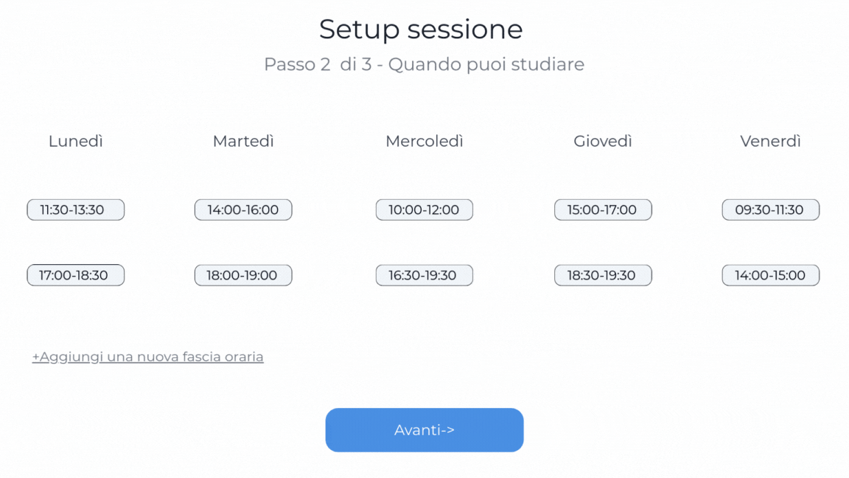This screenshot has height=478, width=849.
Task: Choose the Martedì 18:00-19:00 slot
Action: [243, 275]
